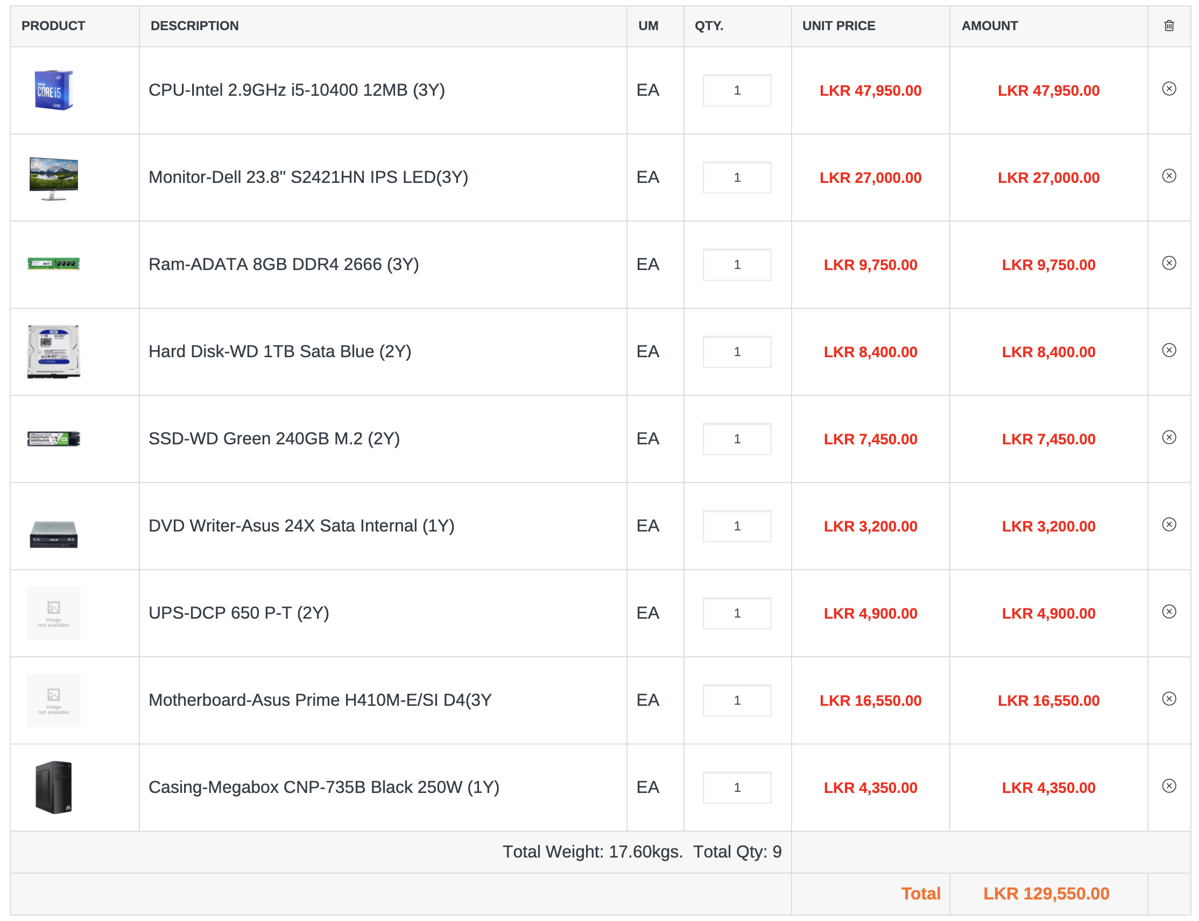The width and height of the screenshot is (1199, 921).
Task: Click the SSD unit price LKR 7,450.00
Action: point(871,439)
